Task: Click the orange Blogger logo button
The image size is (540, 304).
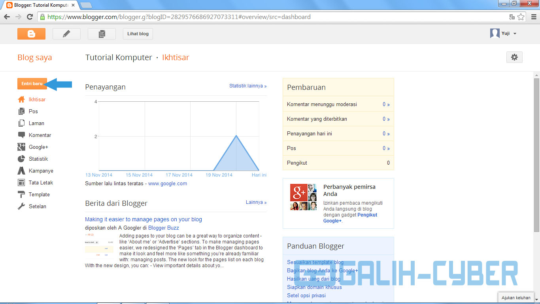Action: [x=31, y=34]
